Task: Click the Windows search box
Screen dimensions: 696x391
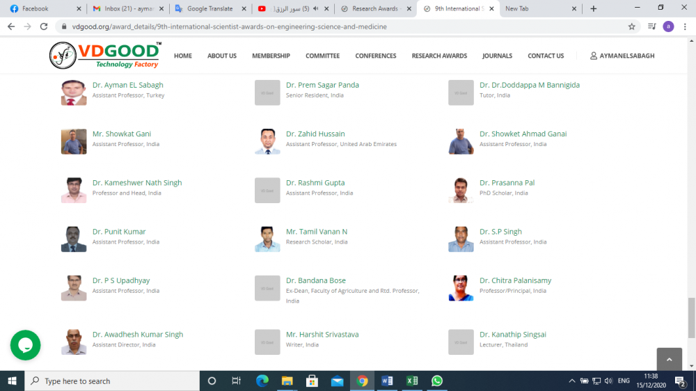Action: (112, 381)
